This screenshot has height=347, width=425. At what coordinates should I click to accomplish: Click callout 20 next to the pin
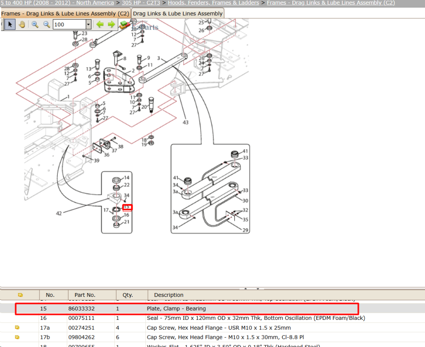point(144,107)
